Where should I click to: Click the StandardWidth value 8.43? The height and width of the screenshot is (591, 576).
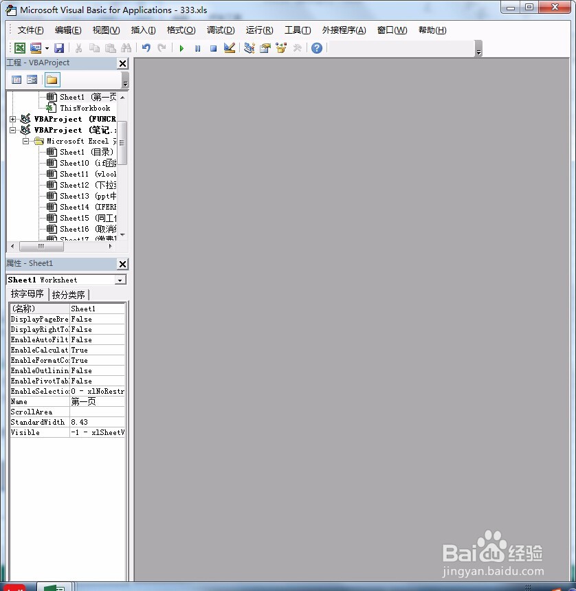(97, 422)
